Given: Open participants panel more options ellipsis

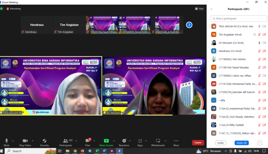Looking at the screenshot, I should 259,143.
